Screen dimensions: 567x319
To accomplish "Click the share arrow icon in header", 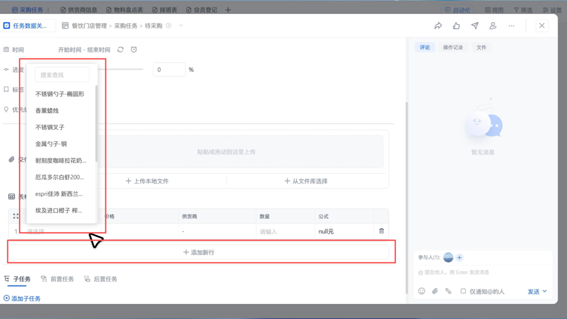I will tap(438, 26).
